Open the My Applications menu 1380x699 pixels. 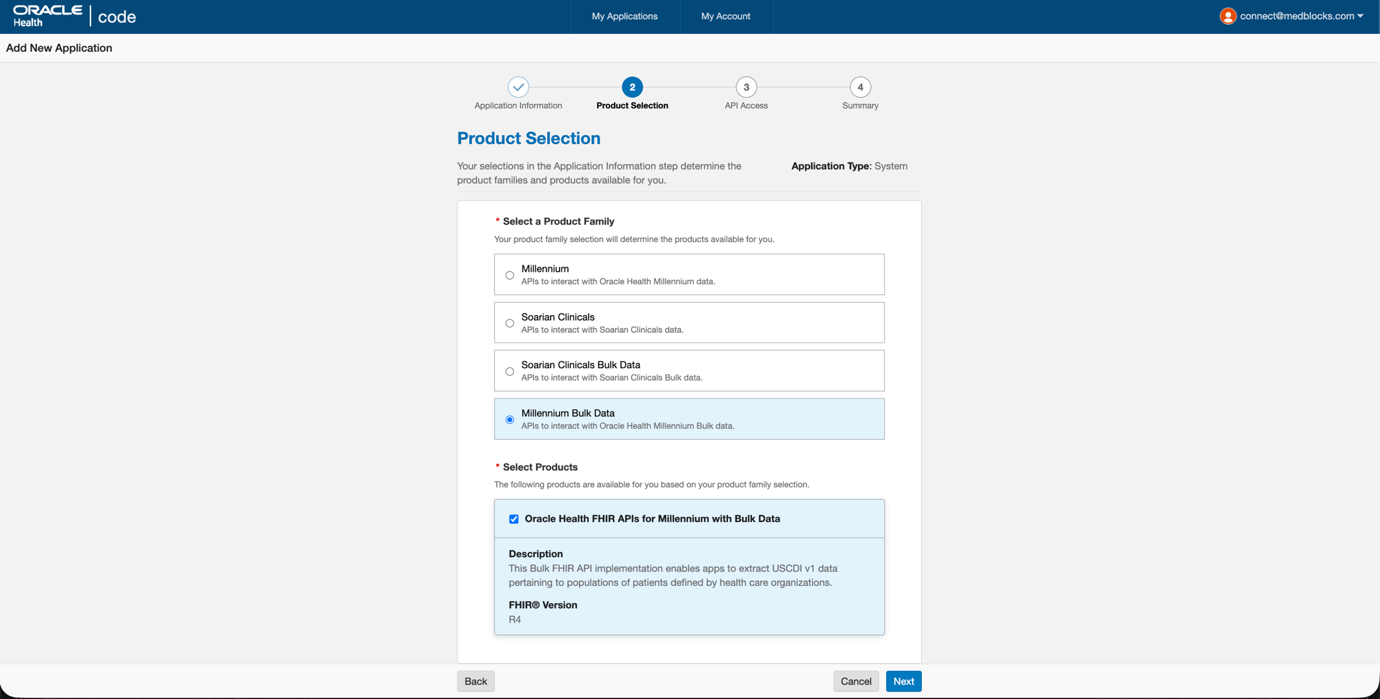tap(624, 16)
